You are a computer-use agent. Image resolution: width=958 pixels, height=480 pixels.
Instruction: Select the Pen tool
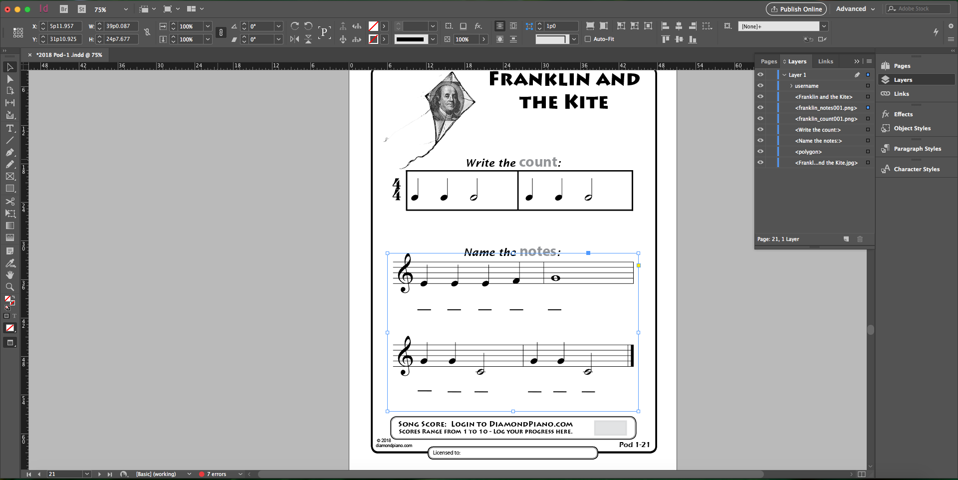pyautogui.click(x=10, y=153)
